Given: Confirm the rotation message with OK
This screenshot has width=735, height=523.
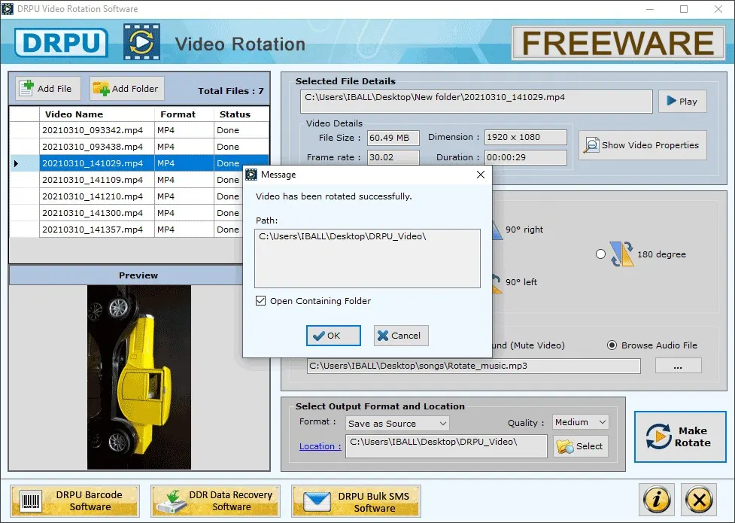Looking at the screenshot, I should pos(333,336).
